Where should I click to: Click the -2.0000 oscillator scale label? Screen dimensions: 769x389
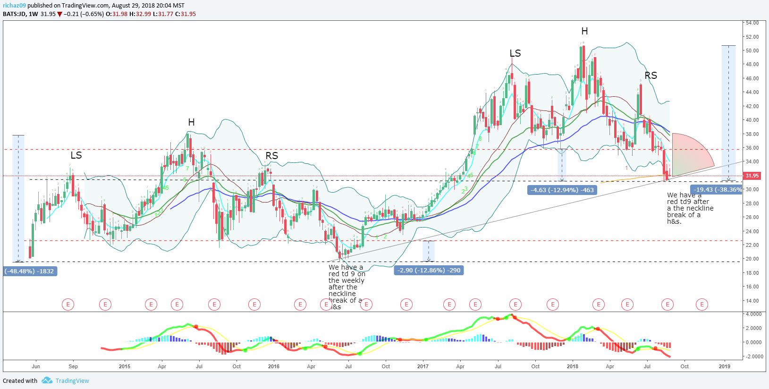[x=753, y=356]
